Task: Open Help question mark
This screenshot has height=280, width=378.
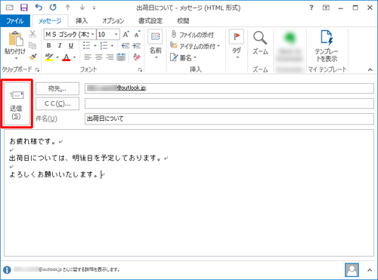Action: click(x=311, y=8)
